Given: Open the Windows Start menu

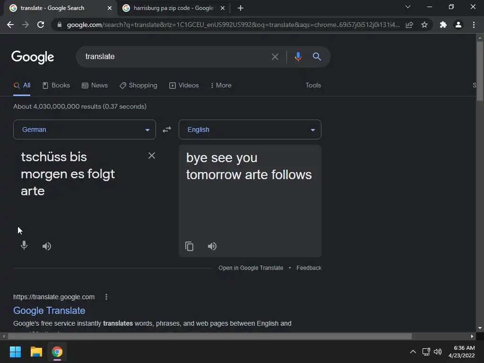Looking at the screenshot, I should pyautogui.click(x=15, y=352).
